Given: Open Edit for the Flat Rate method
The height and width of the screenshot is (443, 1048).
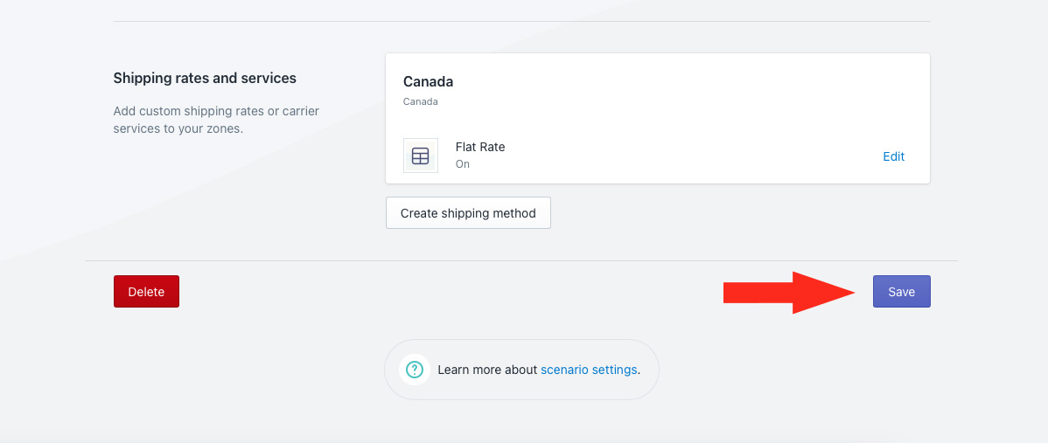Looking at the screenshot, I should (893, 156).
